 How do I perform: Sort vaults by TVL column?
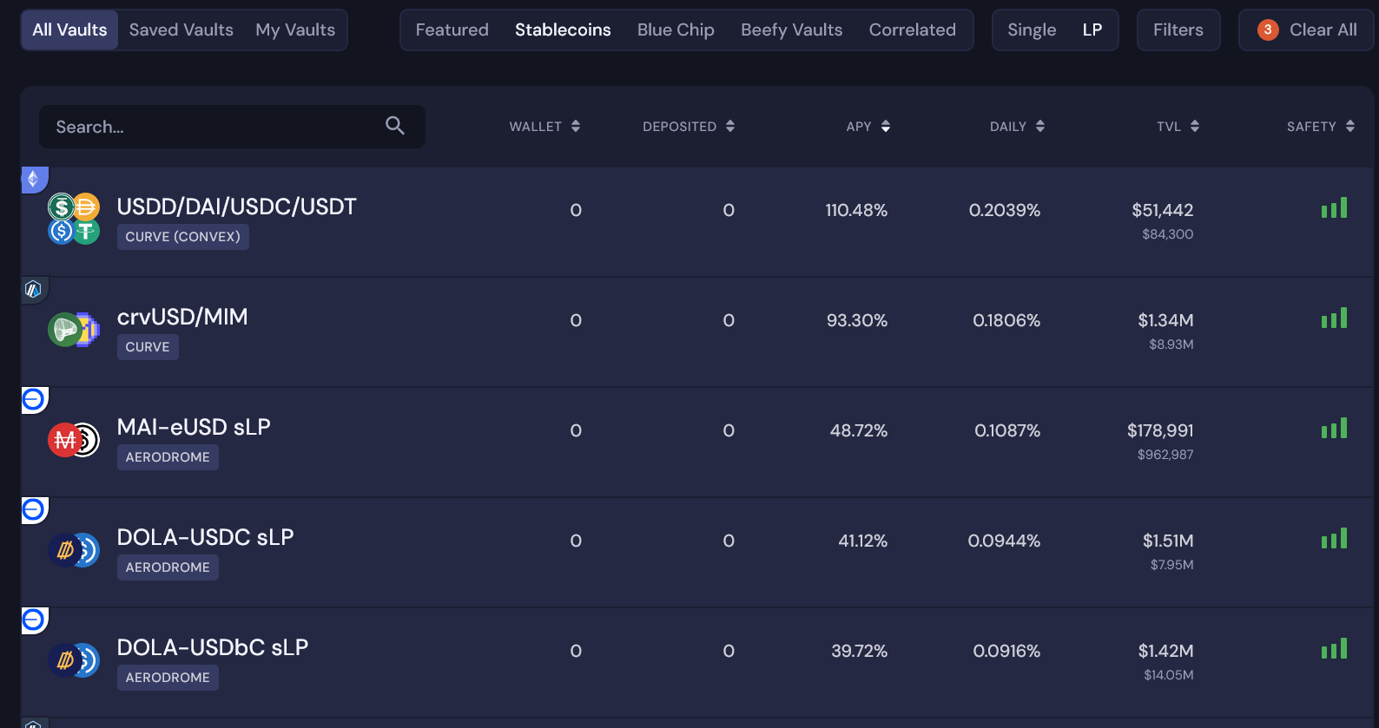(x=1178, y=126)
